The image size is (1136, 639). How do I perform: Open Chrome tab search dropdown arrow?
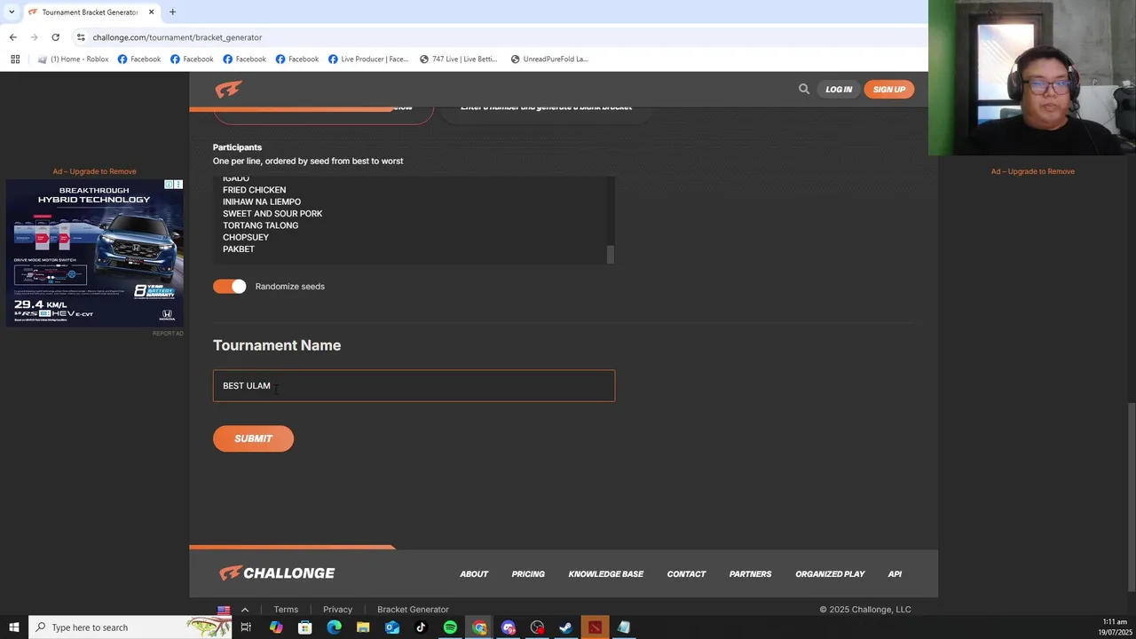click(x=12, y=12)
